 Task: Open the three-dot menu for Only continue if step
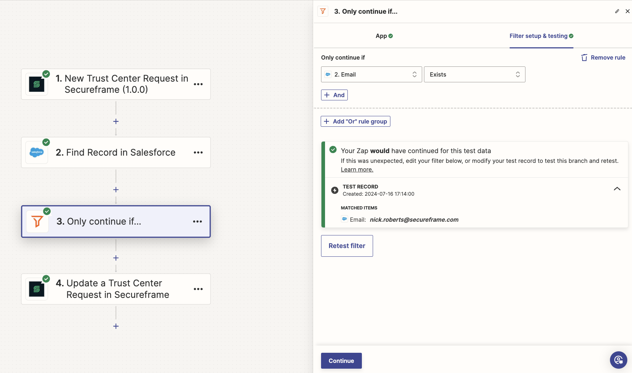click(x=198, y=221)
